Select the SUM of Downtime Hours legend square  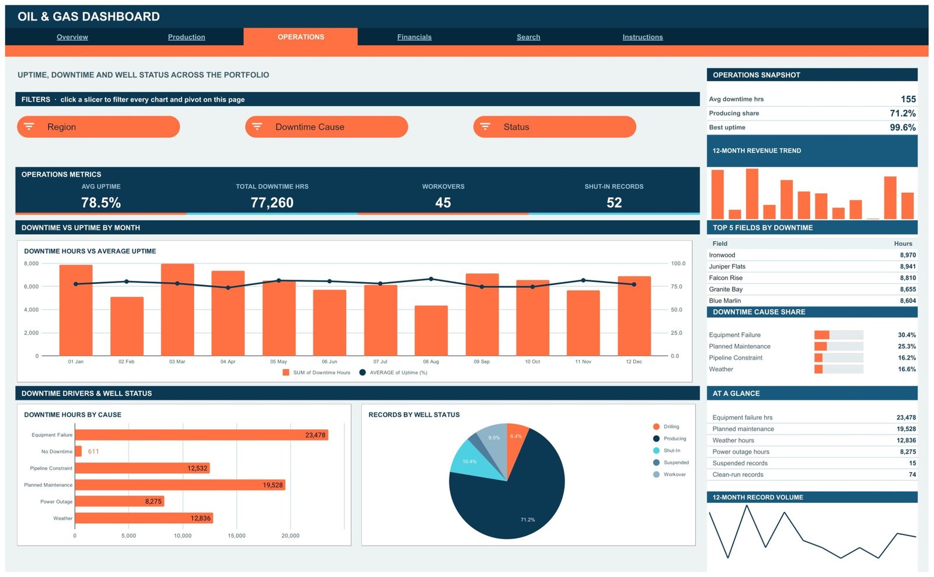[286, 372]
